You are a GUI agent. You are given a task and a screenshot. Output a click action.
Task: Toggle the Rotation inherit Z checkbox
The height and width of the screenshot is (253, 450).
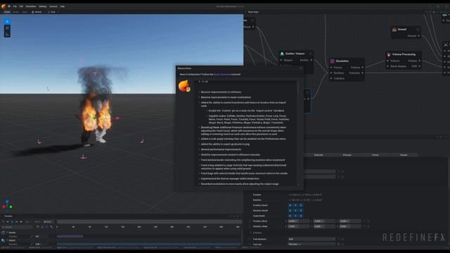click(301, 211)
